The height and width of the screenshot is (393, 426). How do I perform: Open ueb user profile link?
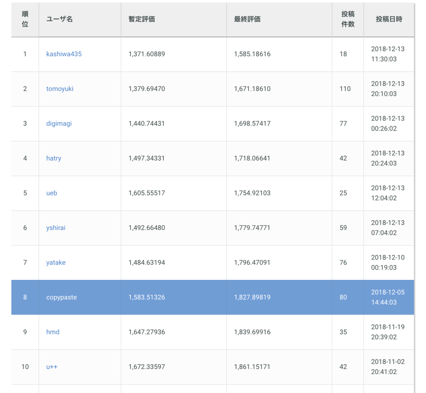pyautogui.click(x=52, y=193)
